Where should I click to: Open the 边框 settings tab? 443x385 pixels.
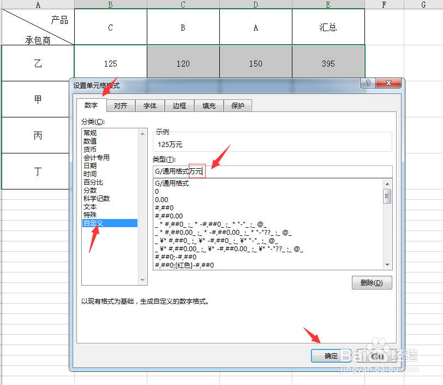tap(179, 105)
